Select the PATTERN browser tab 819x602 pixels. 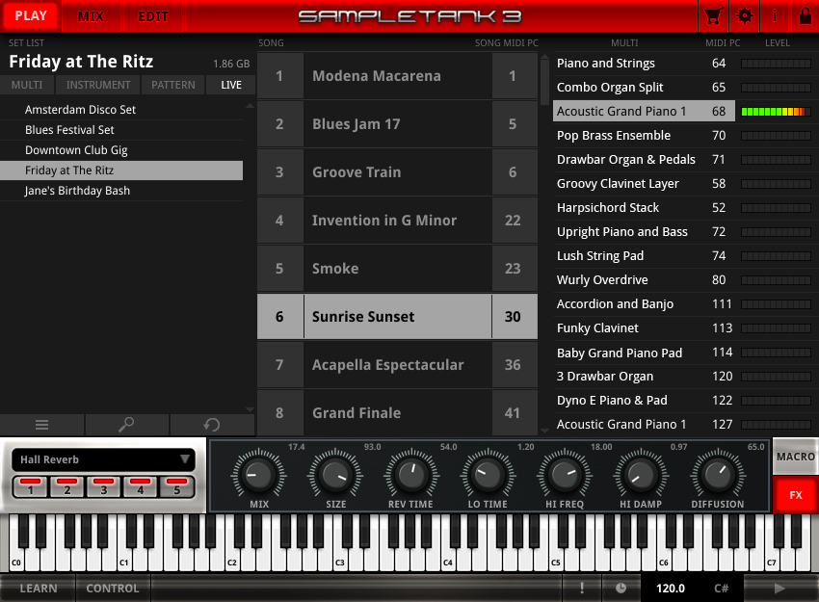click(x=172, y=85)
